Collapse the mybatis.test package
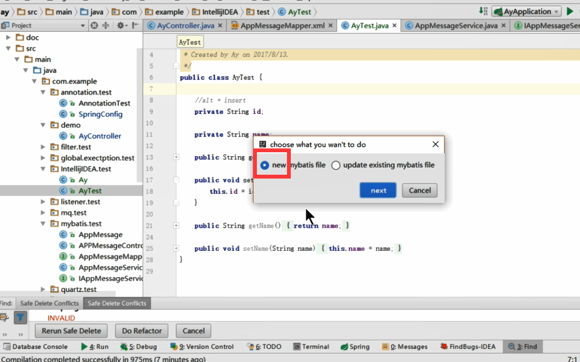Screen dimensions: 580x362 point(43,223)
